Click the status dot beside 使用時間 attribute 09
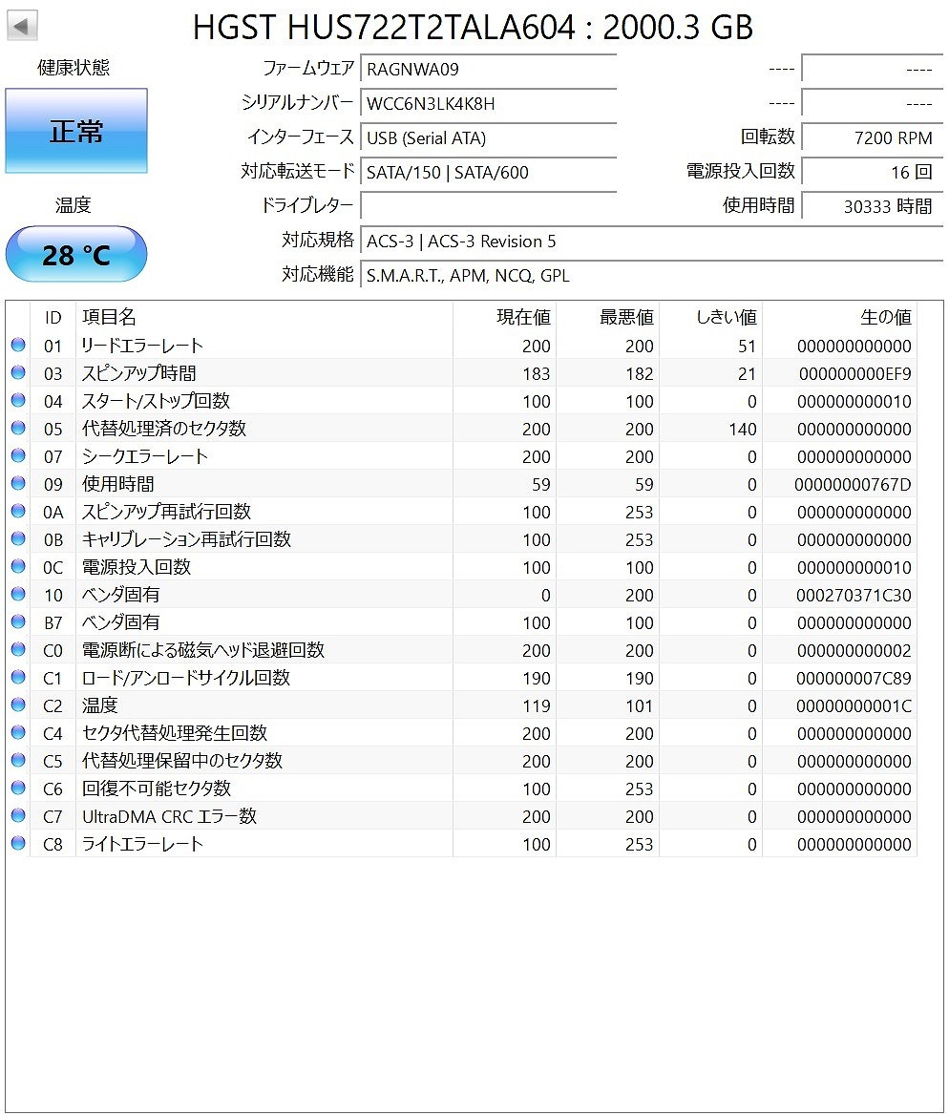 coord(18,484)
